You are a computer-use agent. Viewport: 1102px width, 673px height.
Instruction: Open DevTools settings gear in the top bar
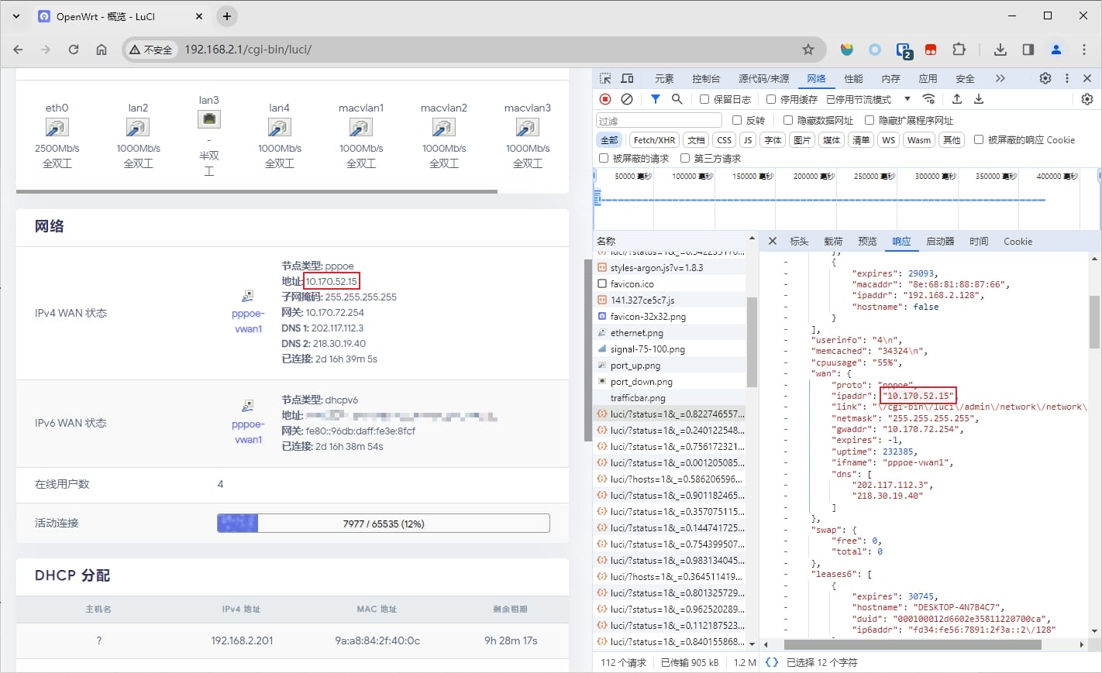pos(1045,78)
